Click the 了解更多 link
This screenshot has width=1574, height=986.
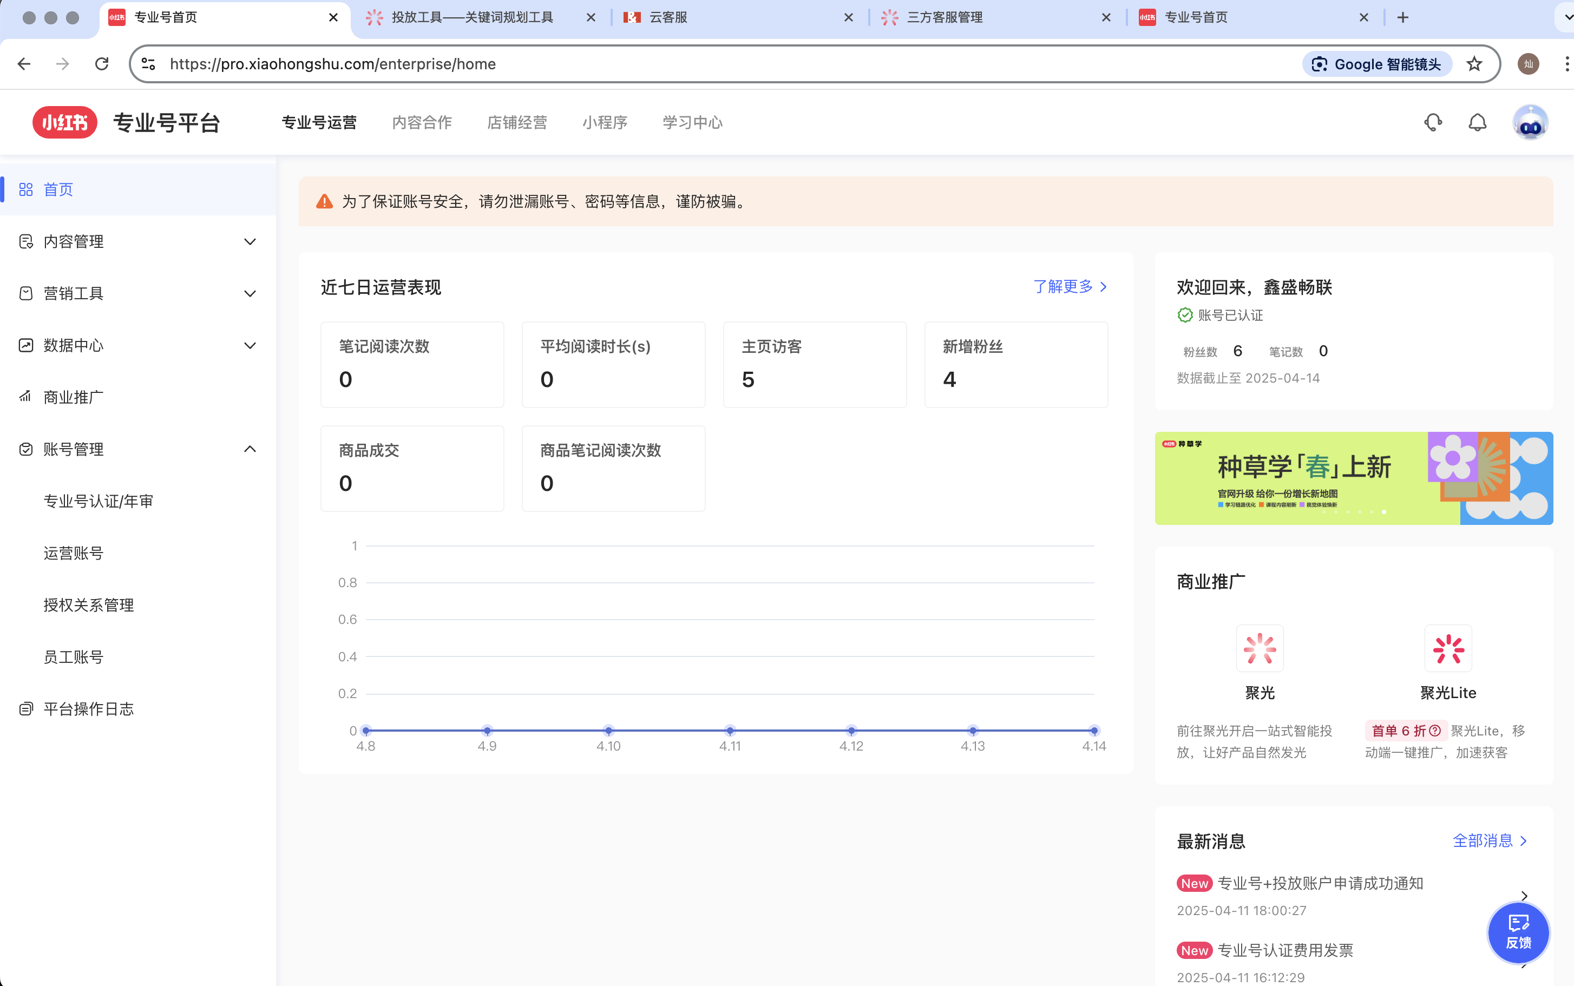[x=1070, y=286]
